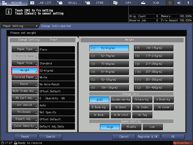Select weight (7) 136-176g/m2
This screenshot has height=145, width=193.
pyautogui.click(x=153, y=48)
